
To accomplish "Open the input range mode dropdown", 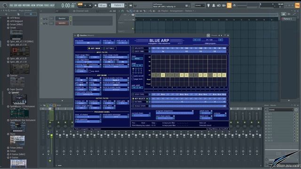I will pos(116,57).
